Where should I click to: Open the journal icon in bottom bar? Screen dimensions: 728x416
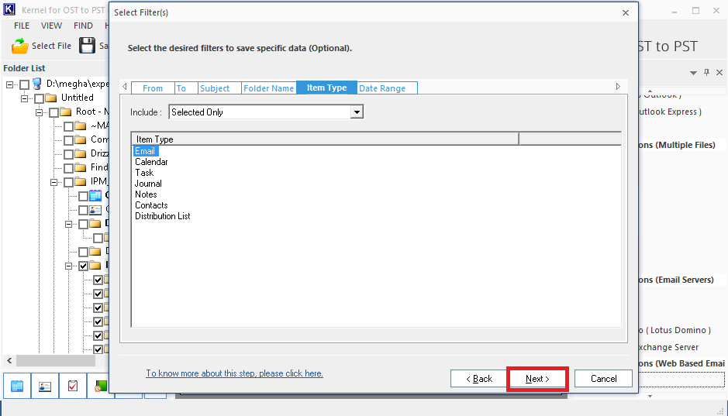click(x=100, y=386)
